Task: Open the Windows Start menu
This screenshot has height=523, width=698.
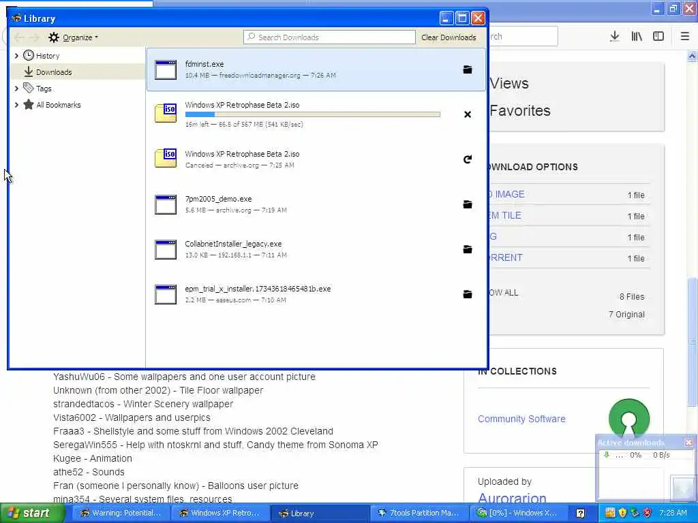Action: click(31, 513)
